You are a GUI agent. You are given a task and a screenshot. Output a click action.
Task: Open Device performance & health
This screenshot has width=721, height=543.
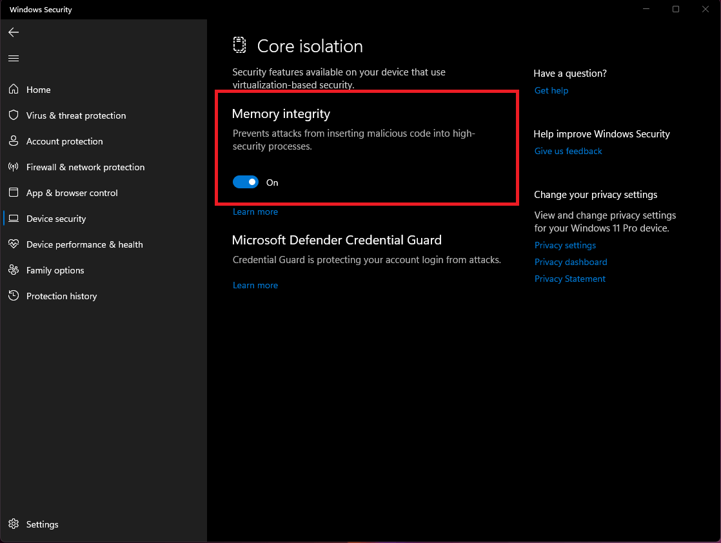(x=84, y=244)
